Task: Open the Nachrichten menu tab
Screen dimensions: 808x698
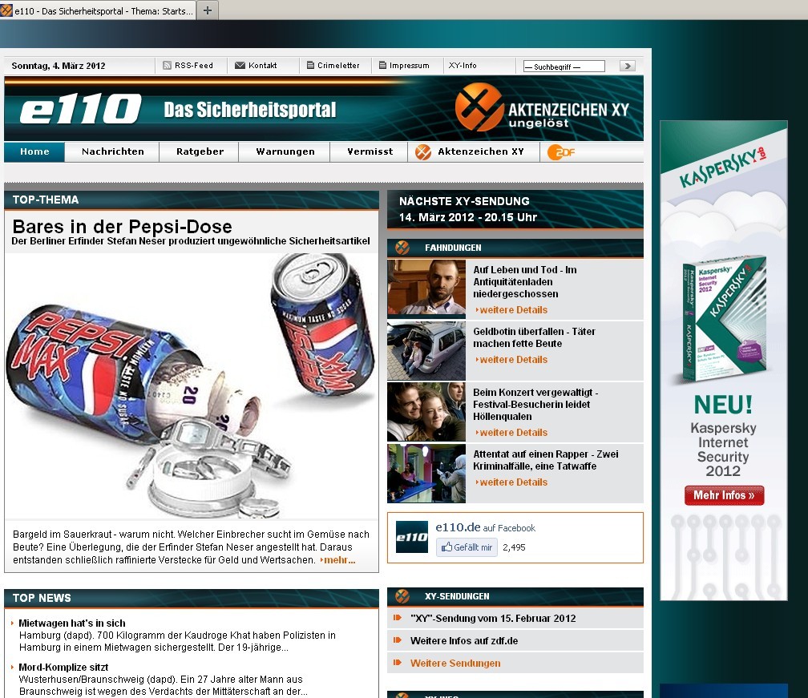Action: 113,152
